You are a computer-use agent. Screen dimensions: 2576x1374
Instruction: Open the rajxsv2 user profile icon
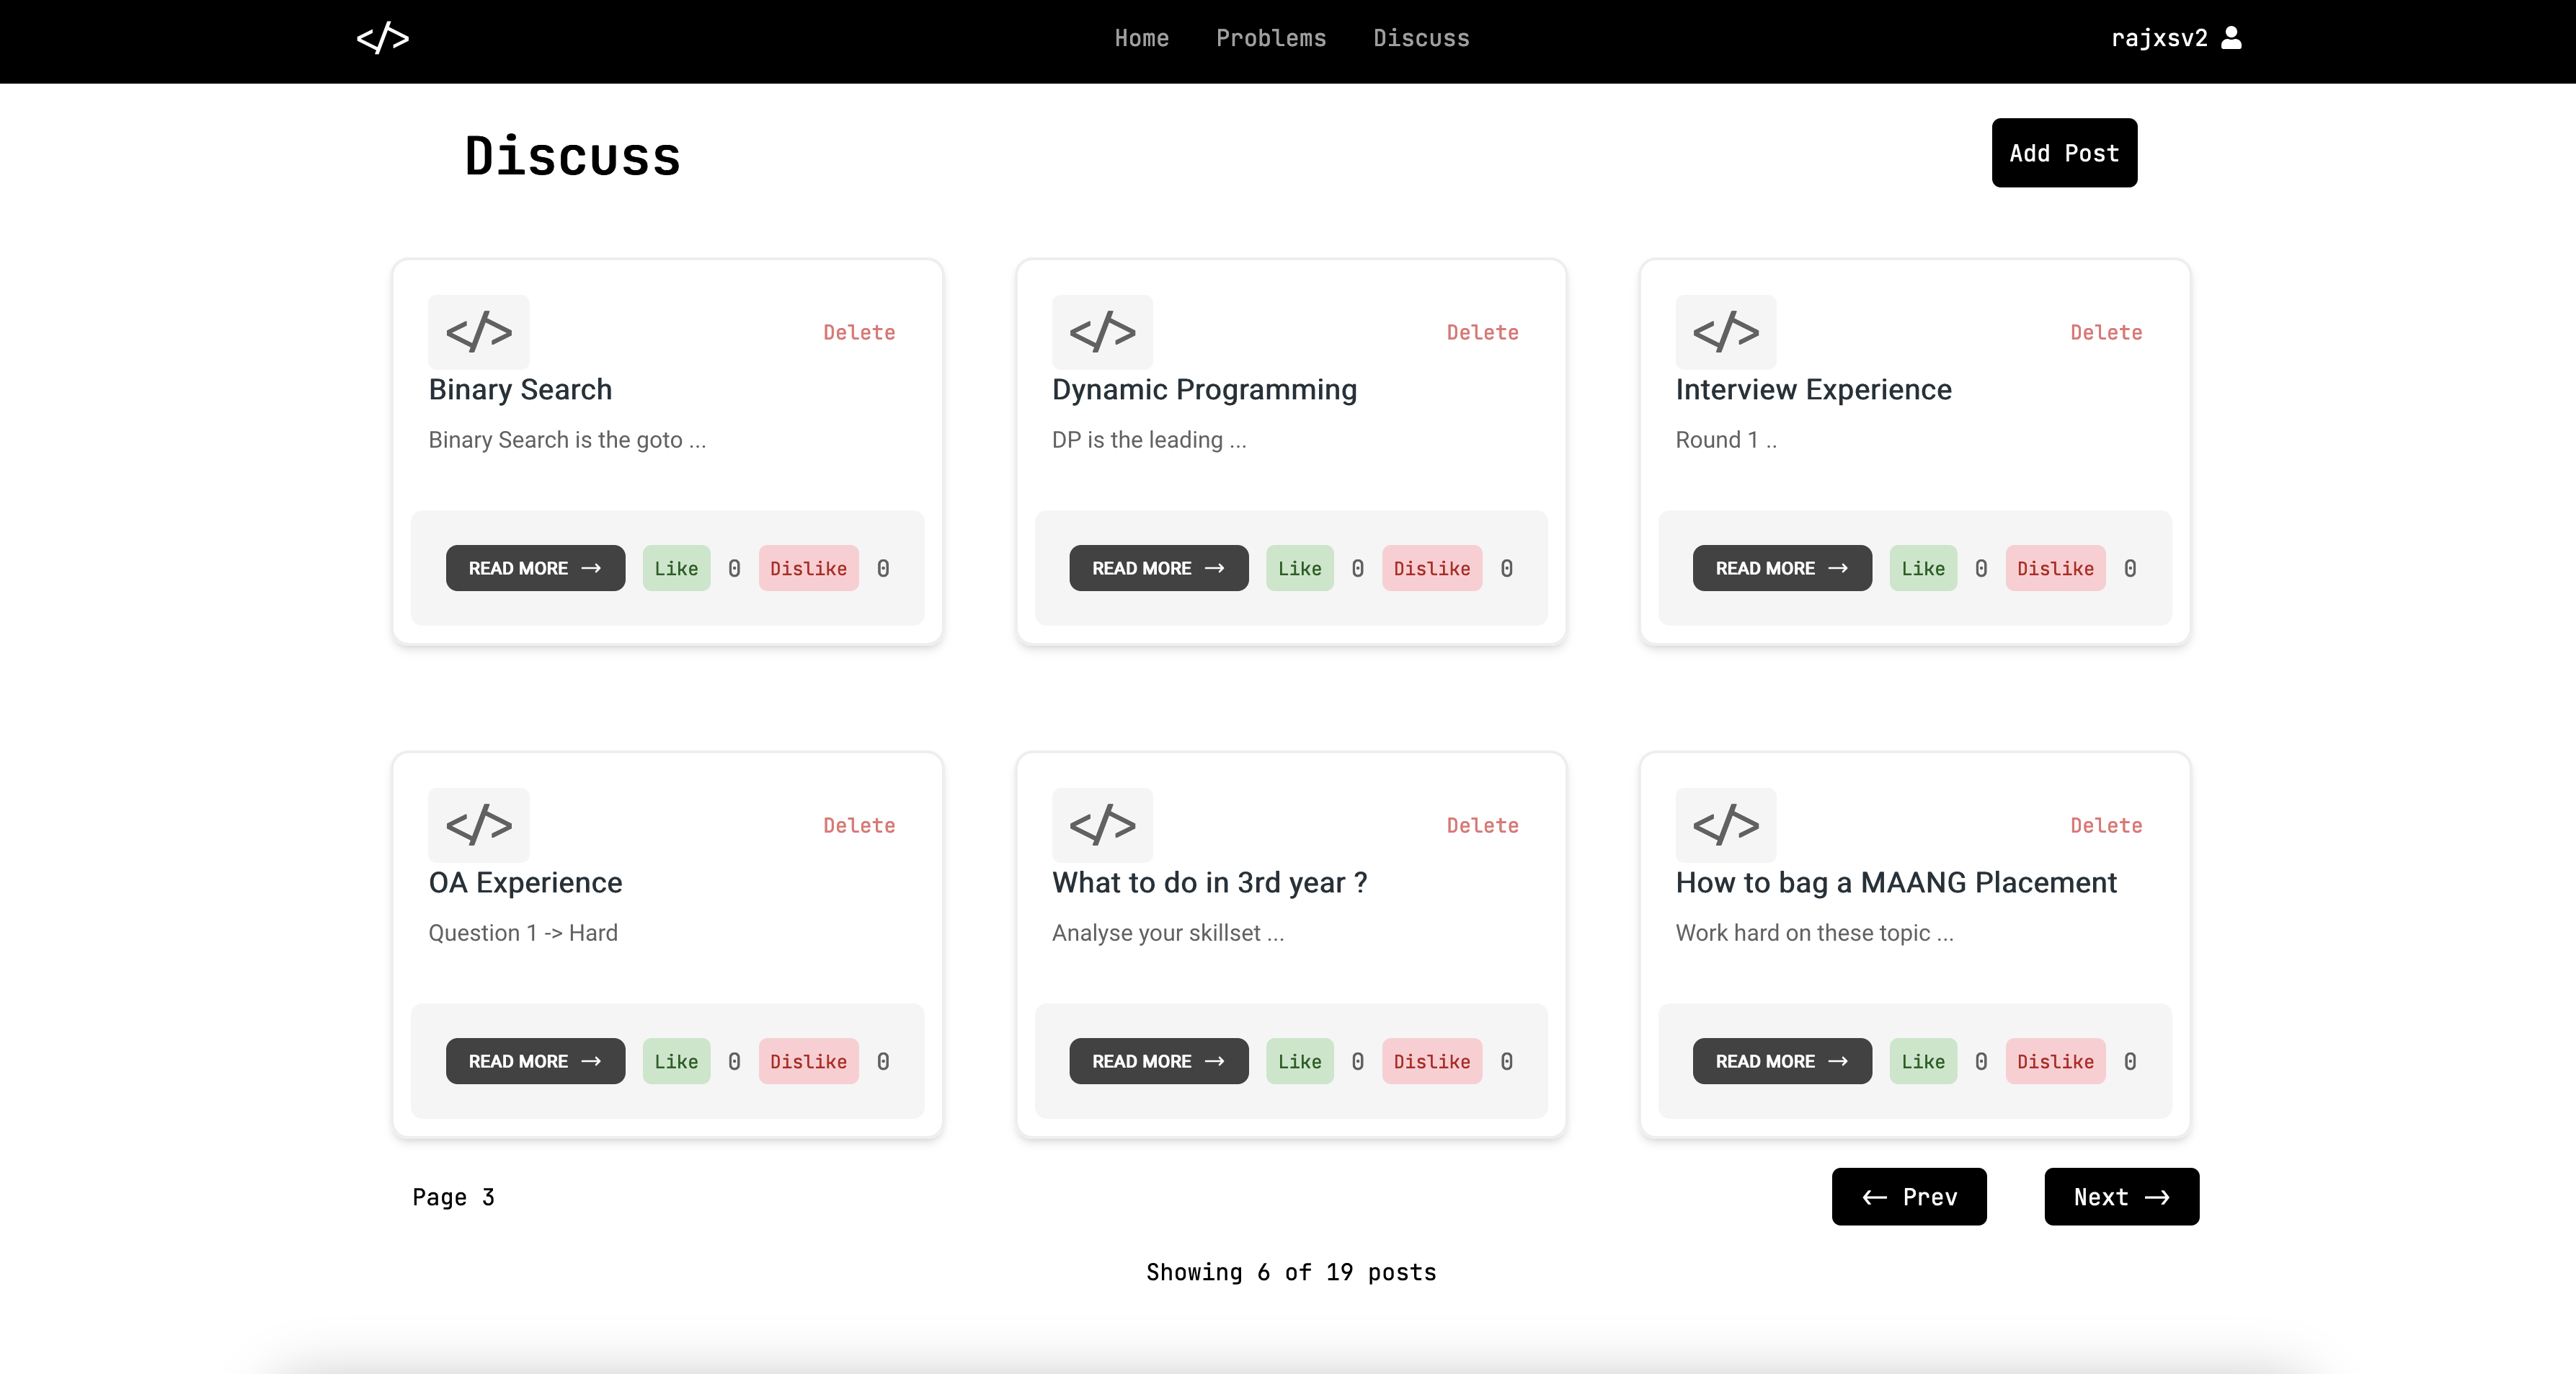tap(2231, 38)
